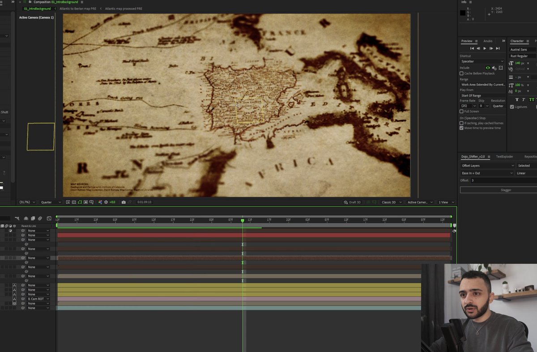Toggle the Draft 3D button
This screenshot has height=352, width=537.
[352, 202]
